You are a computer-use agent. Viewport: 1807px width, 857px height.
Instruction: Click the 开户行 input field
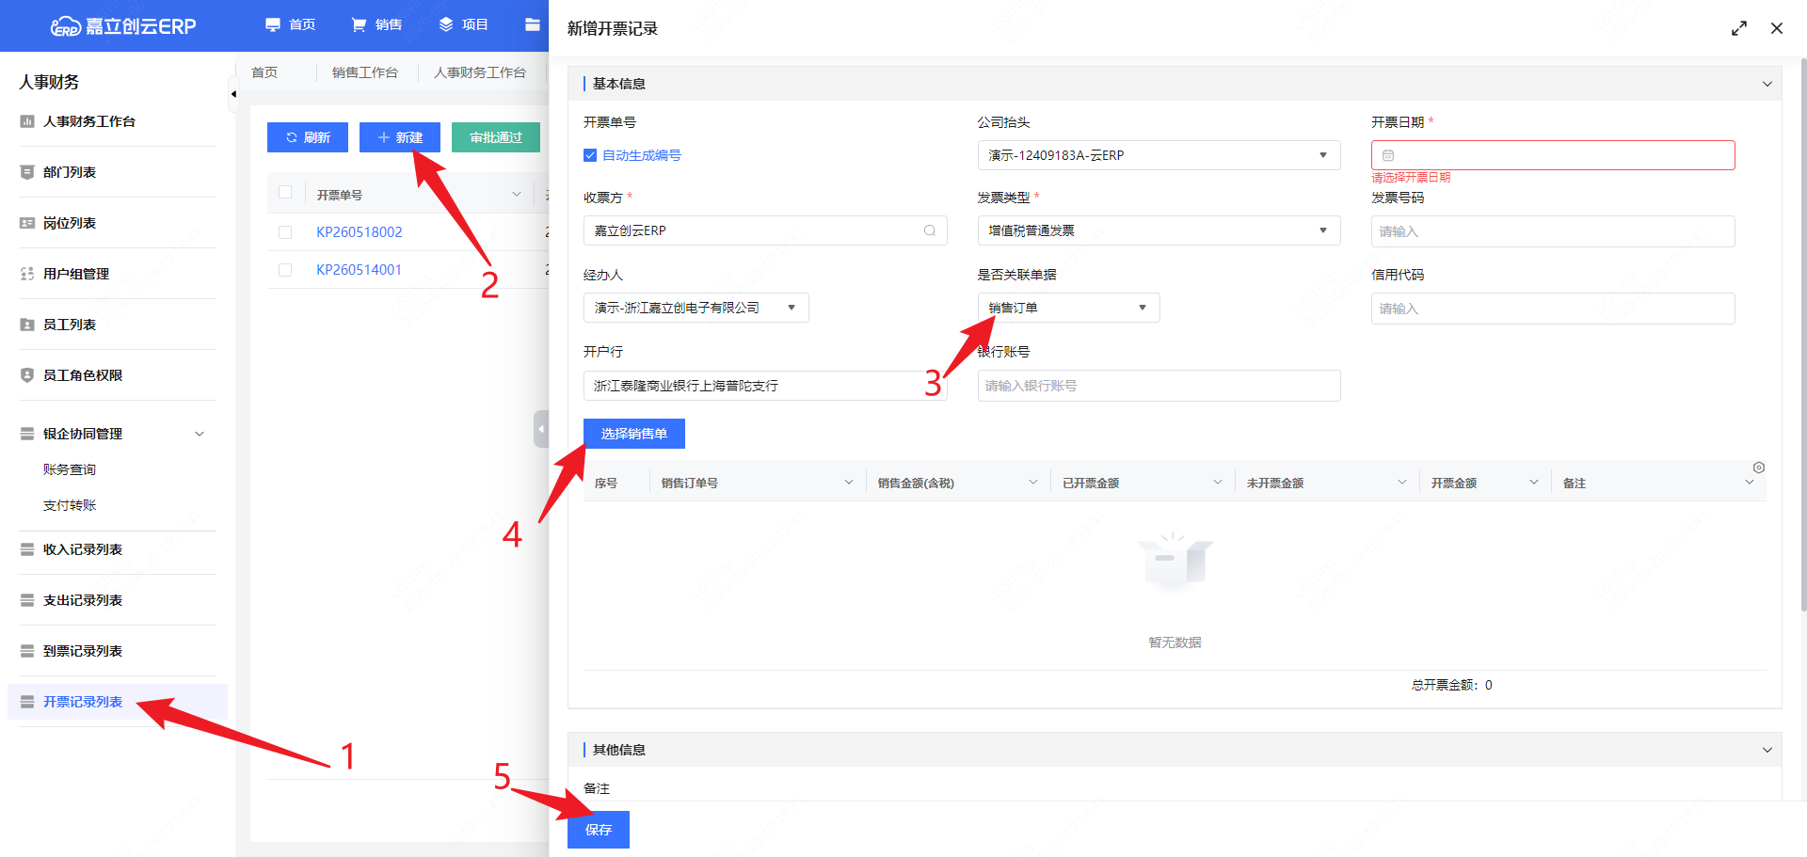765,386
